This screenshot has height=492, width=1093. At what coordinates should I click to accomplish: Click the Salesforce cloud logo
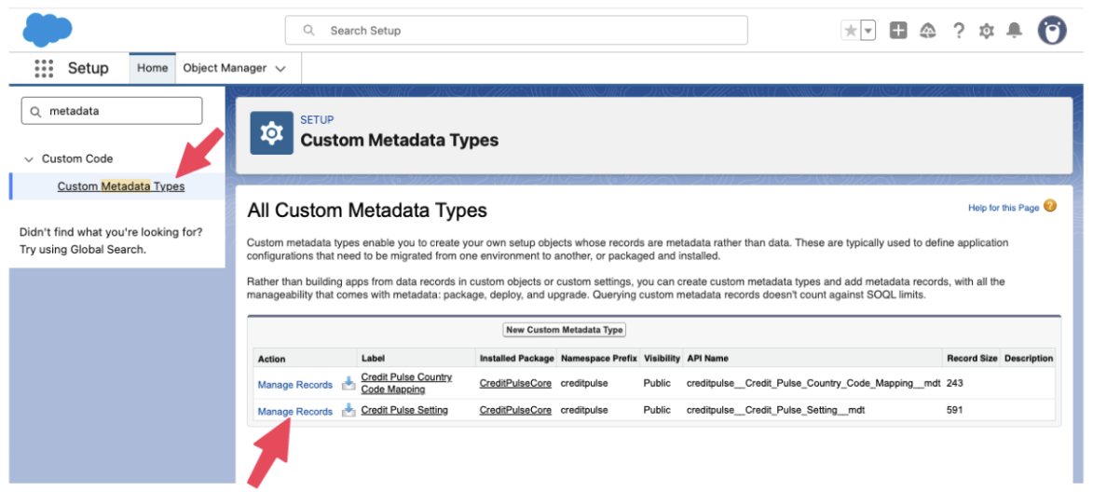point(48,30)
